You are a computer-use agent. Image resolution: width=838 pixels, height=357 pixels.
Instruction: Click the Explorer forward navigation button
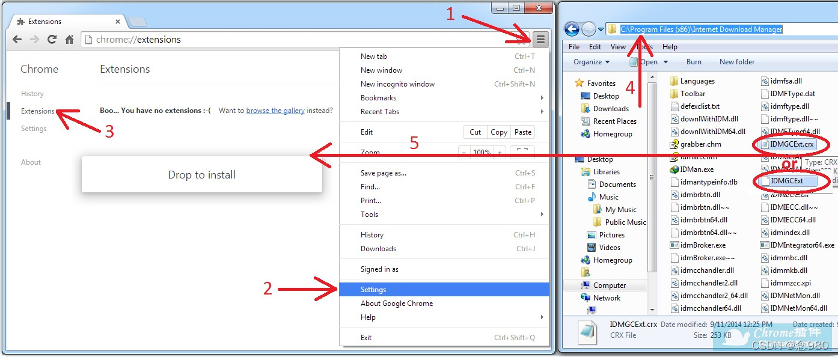point(589,29)
